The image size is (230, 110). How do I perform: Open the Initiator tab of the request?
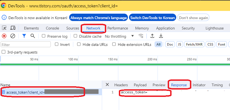coord(199,85)
